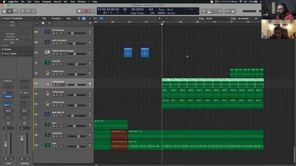Click the waveform zoom icon beside Drag menu
296x166 pixels.
pyautogui.click(x=256, y=18)
